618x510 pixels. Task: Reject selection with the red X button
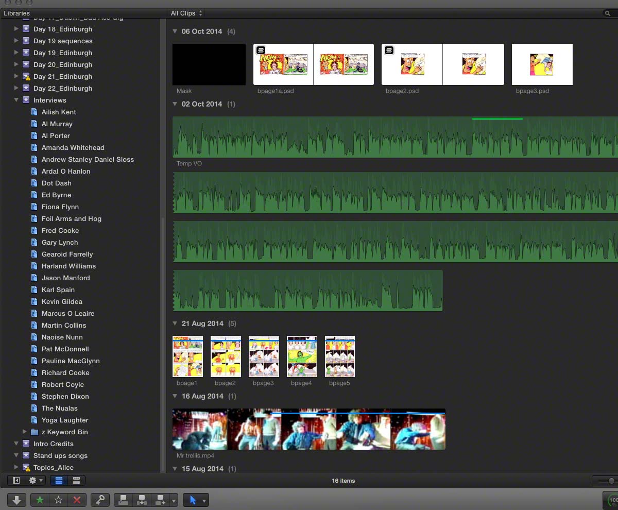(x=77, y=500)
